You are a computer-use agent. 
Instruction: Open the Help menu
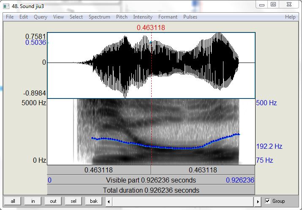click(x=290, y=17)
